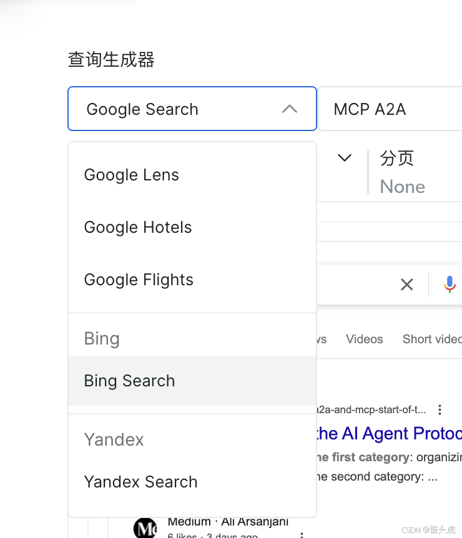
Task: Switch to the Videos tab
Action: point(364,339)
